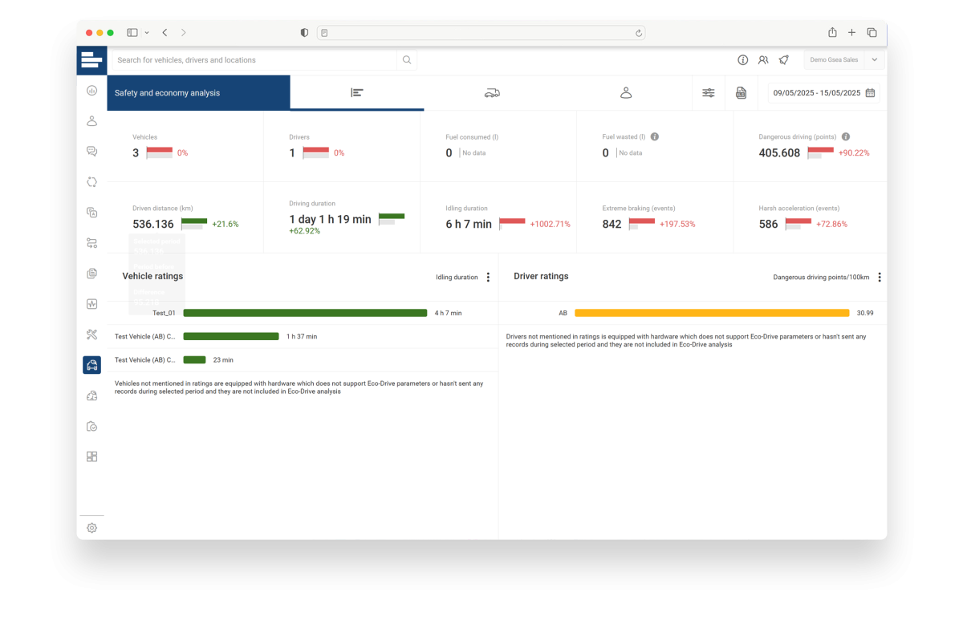963x637 pixels.
Task: Switch to the drivers tab with person icon
Action: pyautogui.click(x=626, y=93)
